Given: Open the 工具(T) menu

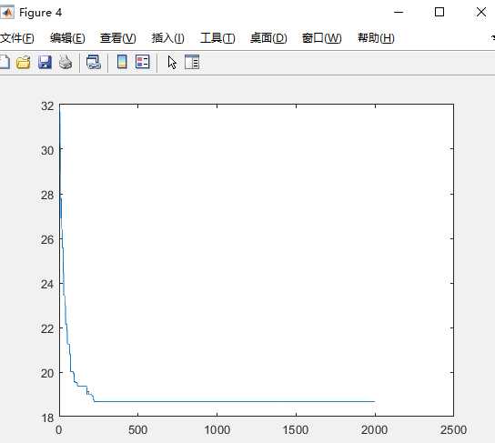Looking at the screenshot, I should pos(217,38).
